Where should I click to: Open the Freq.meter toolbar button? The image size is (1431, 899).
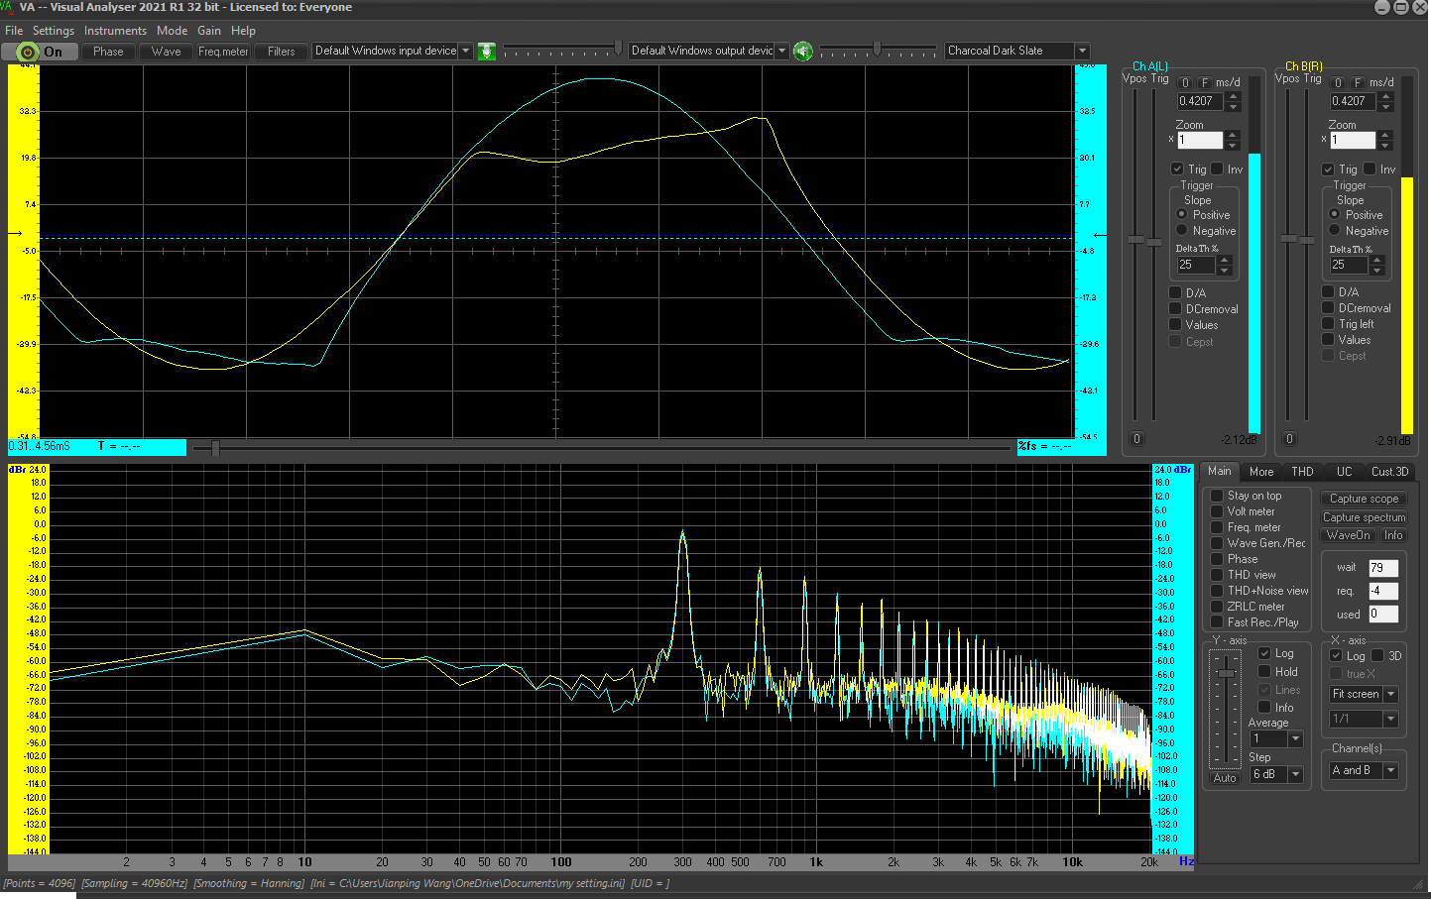[x=223, y=52]
